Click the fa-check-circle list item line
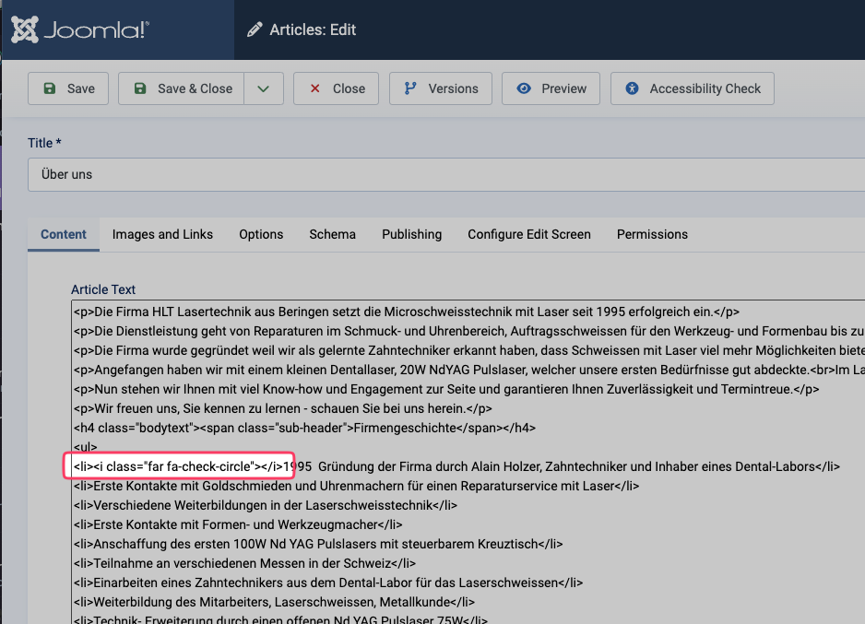This screenshot has width=865, height=624. point(456,467)
